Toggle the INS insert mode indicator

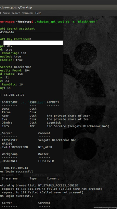(57, 175)
